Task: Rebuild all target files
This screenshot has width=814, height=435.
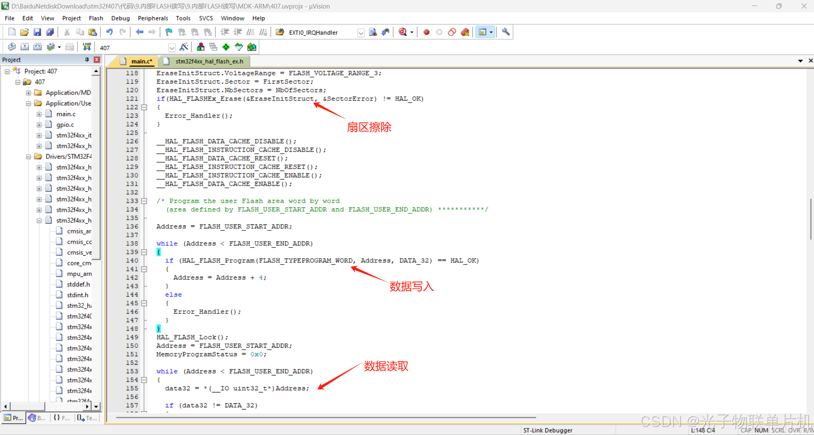Action: 37,47
